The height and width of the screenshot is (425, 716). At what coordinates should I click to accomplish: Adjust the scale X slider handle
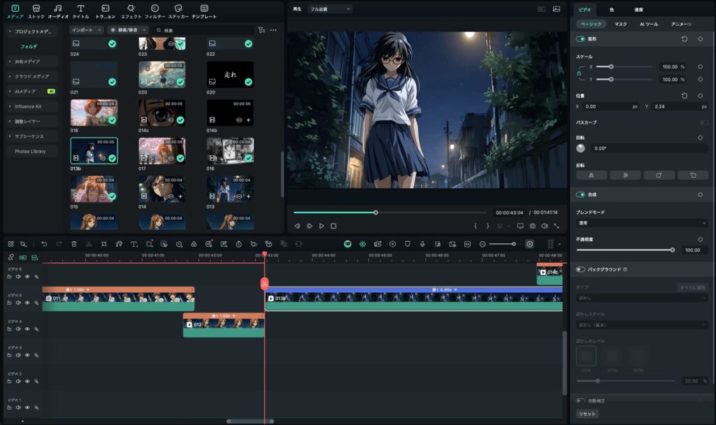click(611, 66)
